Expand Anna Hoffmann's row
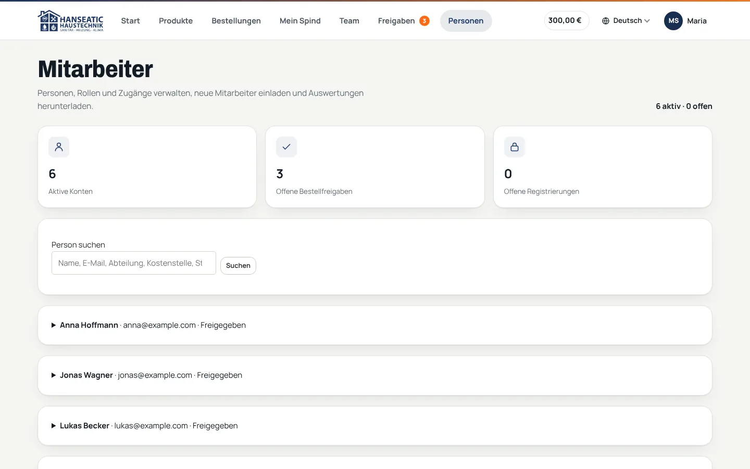The width and height of the screenshot is (750, 469). [x=375, y=325]
